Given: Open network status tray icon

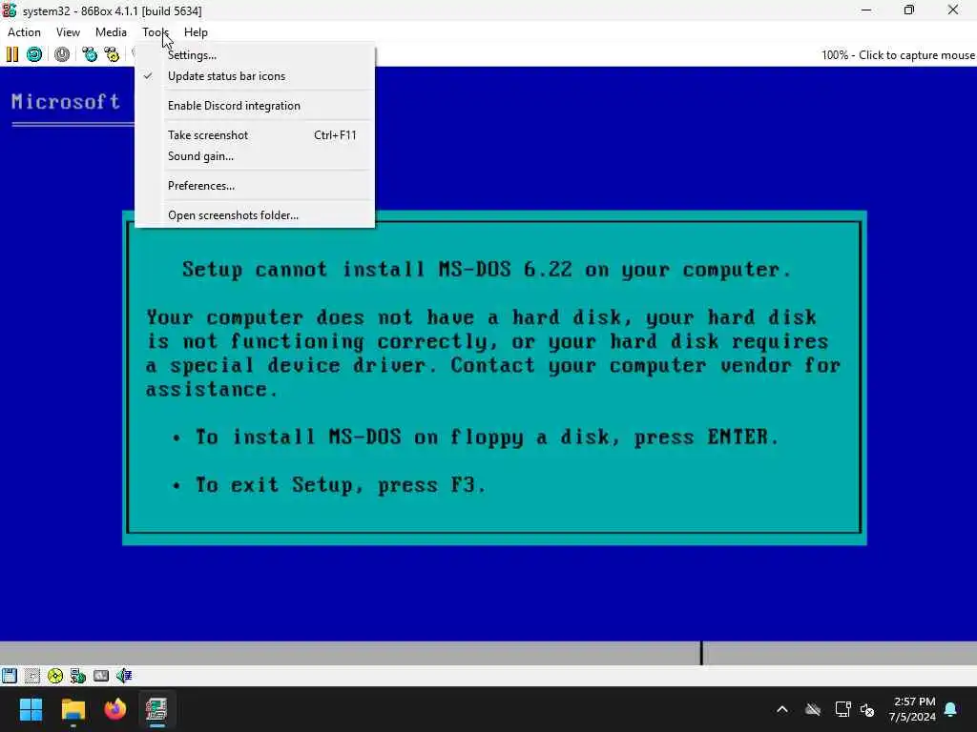Looking at the screenshot, I should (843, 709).
